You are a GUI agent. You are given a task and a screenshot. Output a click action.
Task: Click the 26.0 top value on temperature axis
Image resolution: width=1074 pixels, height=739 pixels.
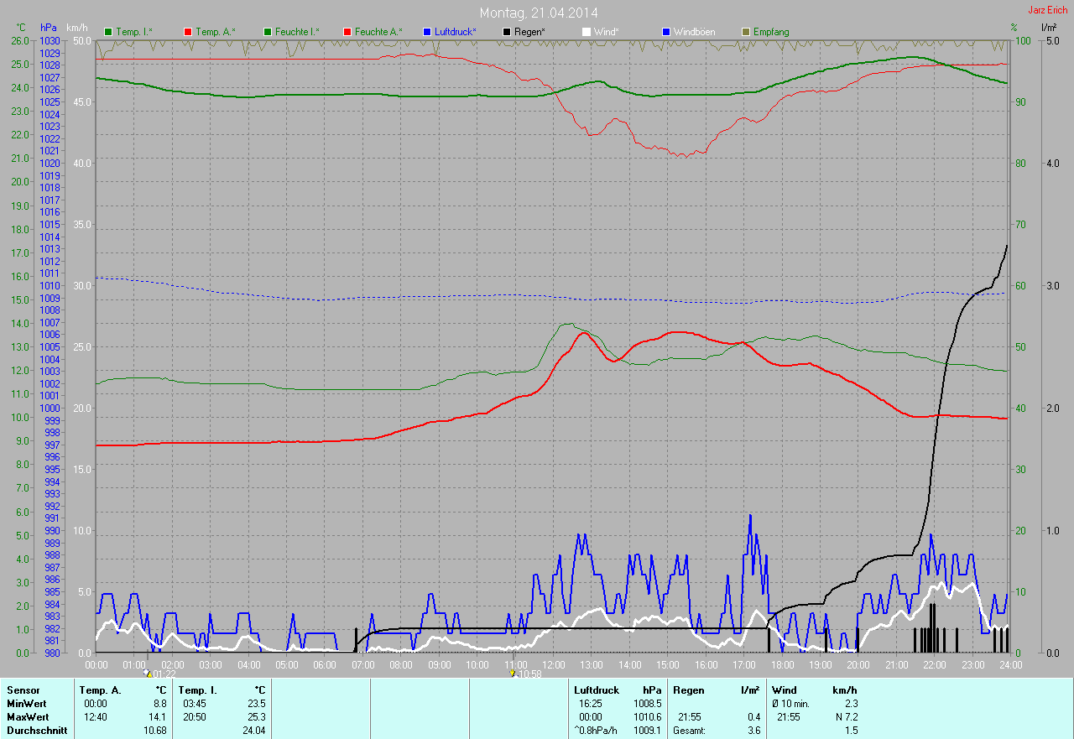[19, 40]
